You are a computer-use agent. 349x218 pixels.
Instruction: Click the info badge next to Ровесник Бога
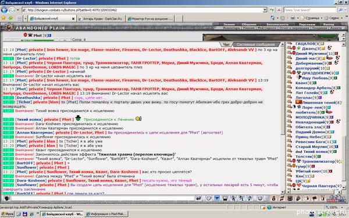click(x=335, y=142)
